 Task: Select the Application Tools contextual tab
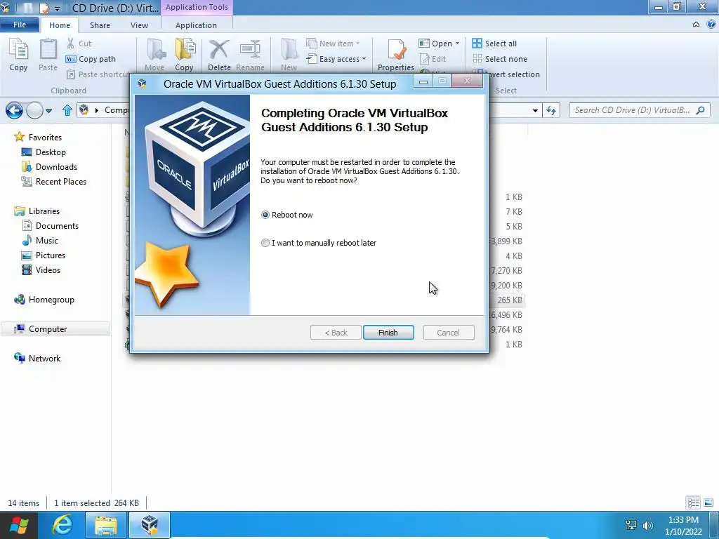coord(197,7)
